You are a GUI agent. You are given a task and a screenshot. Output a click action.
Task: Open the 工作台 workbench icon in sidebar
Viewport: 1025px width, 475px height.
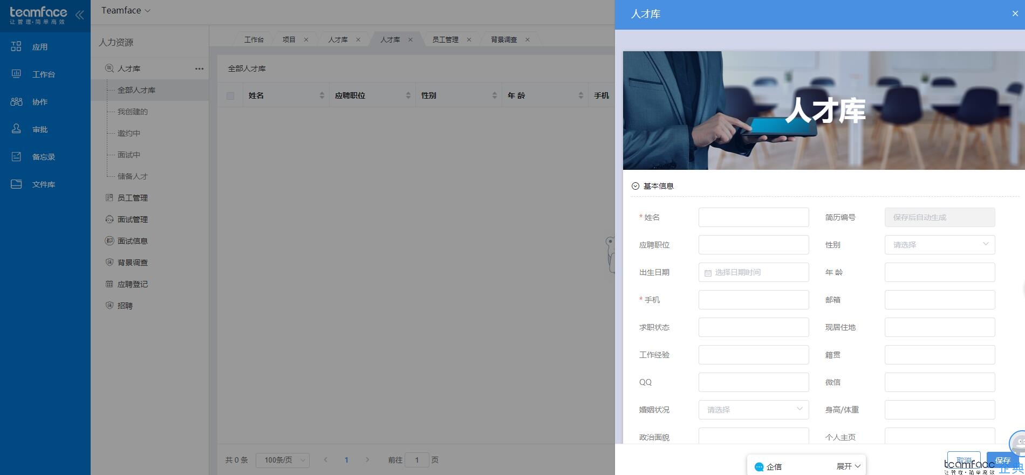(16, 74)
